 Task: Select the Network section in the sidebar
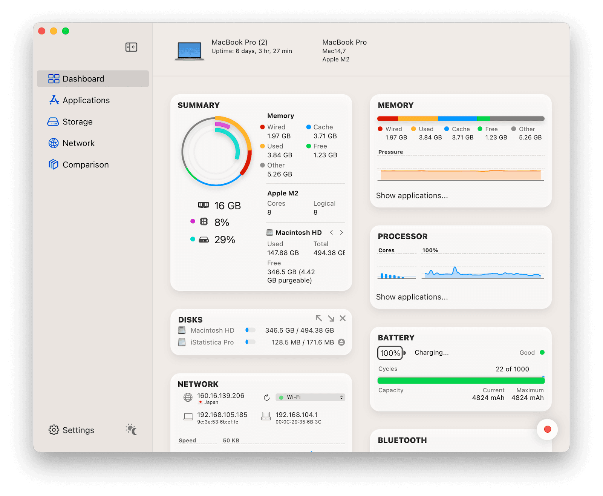click(79, 143)
